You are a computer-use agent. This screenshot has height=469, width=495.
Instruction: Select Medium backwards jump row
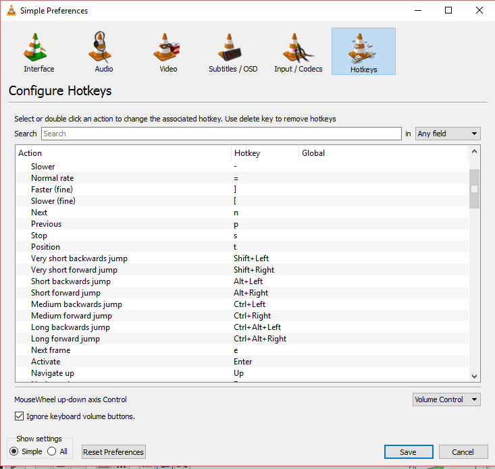(242, 304)
